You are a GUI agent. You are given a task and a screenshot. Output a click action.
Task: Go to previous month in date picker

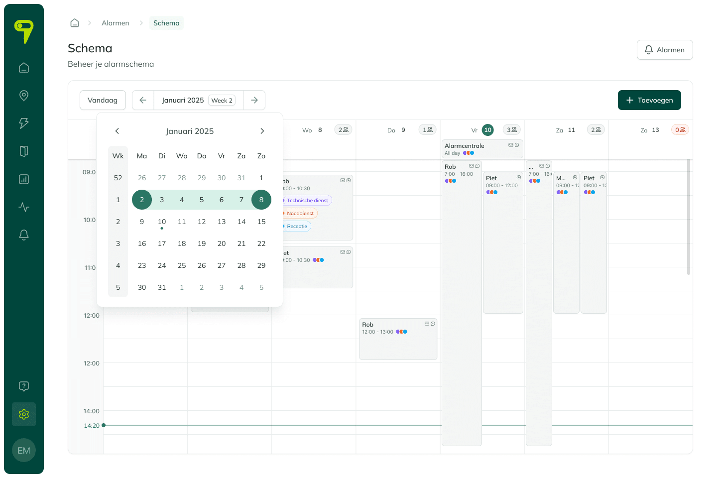[117, 131]
